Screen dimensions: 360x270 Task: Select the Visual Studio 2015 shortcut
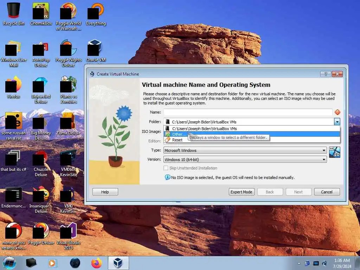69,236
